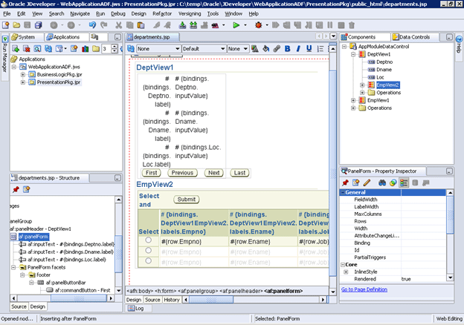Click the red pin icon in Structure pane

click(16, 189)
